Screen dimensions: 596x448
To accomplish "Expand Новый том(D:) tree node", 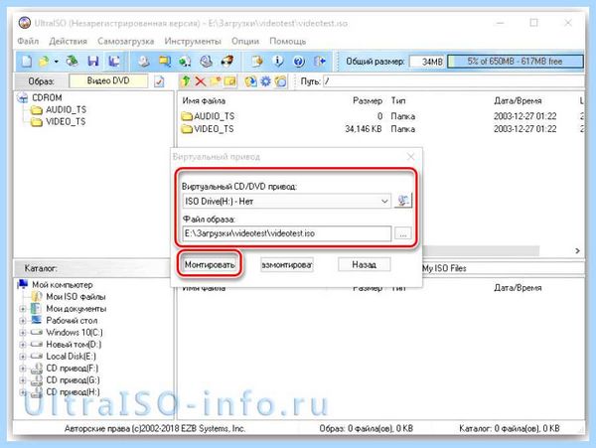I will [23, 345].
